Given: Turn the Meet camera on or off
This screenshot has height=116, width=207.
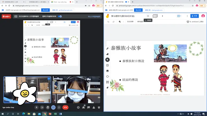Looking at the screenshot, I should 42,107.
